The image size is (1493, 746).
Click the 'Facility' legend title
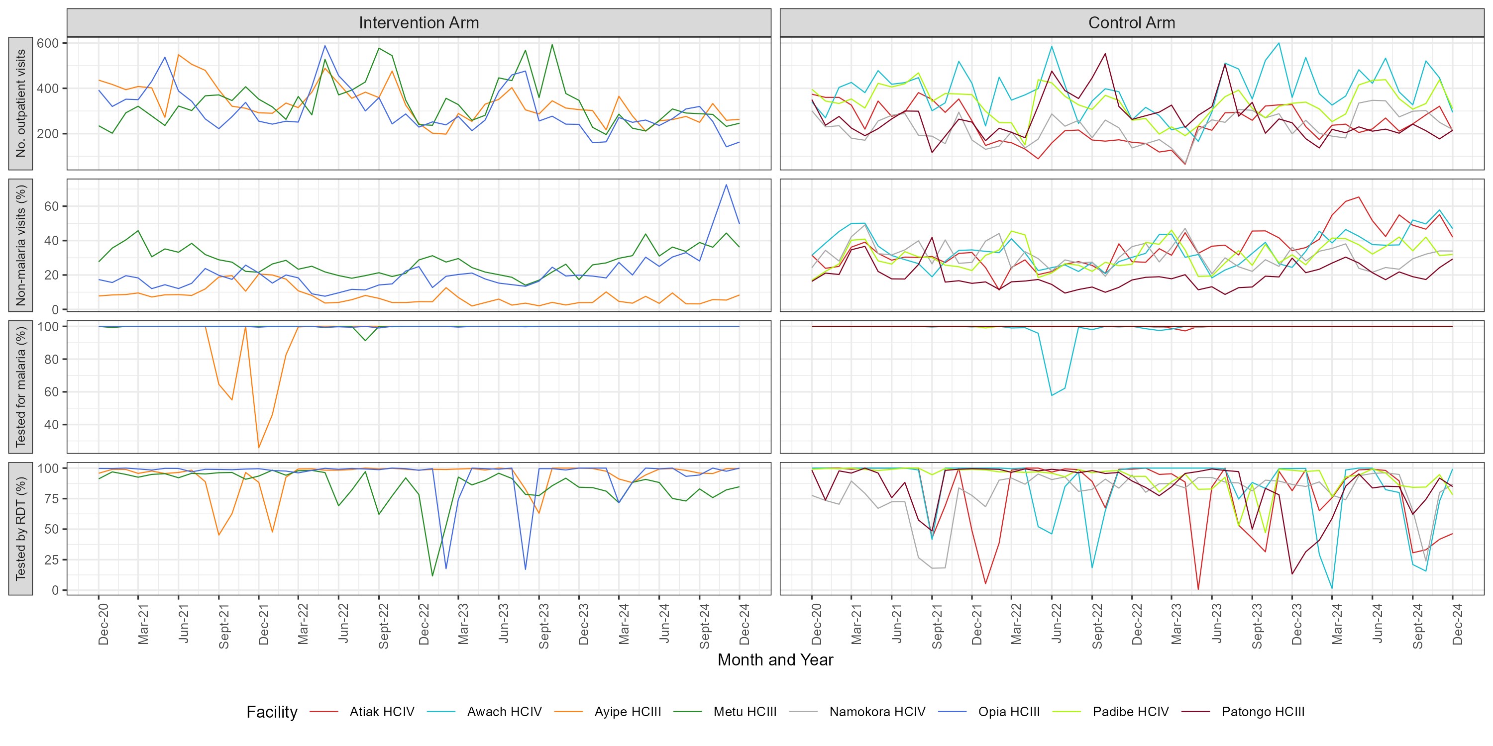(272, 712)
